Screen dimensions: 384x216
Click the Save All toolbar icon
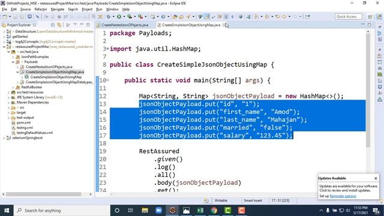point(22,17)
